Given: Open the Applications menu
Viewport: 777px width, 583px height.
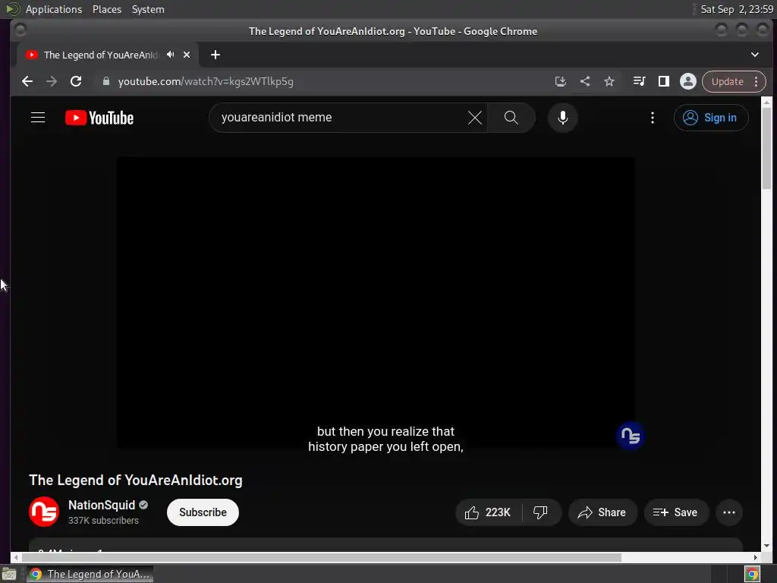Looking at the screenshot, I should [54, 9].
